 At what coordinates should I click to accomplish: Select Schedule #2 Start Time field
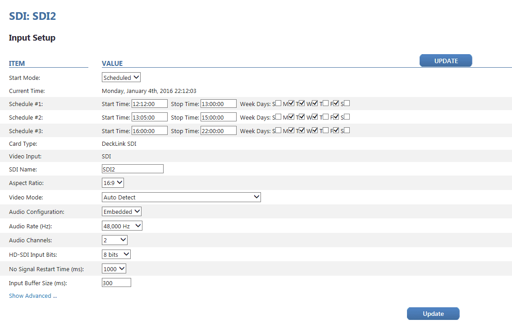pos(150,117)
